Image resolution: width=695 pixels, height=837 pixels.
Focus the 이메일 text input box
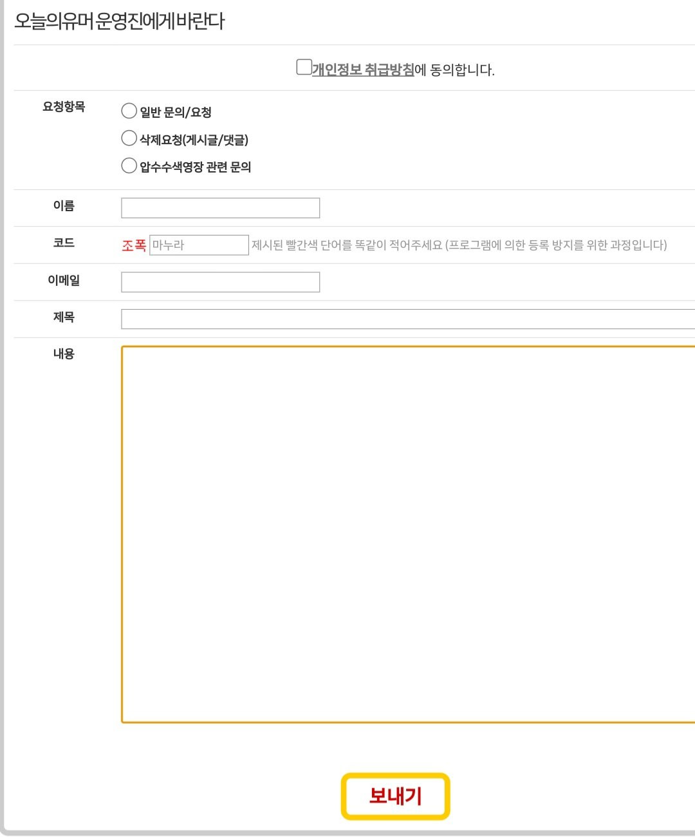pos(220,282)
